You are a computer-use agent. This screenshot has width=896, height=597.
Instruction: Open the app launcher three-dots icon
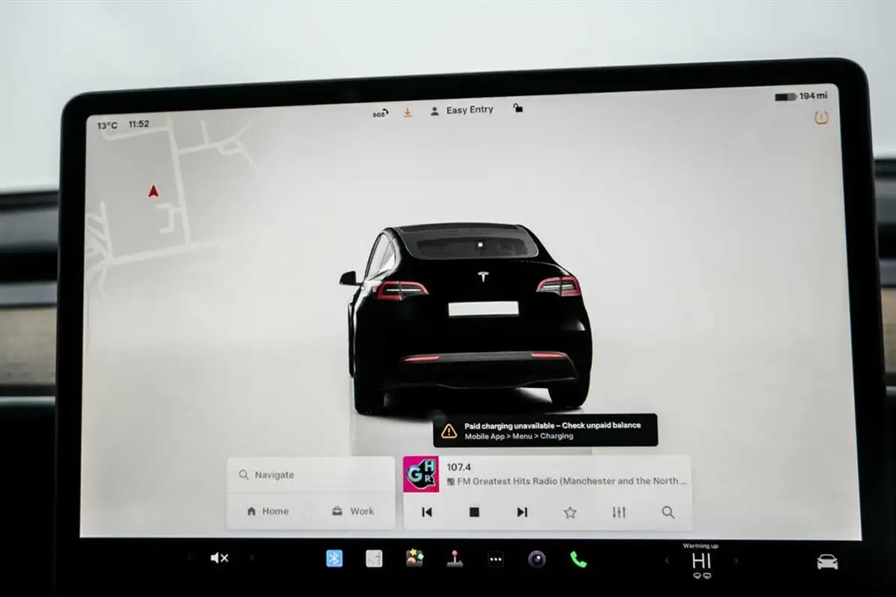(496, 559)
